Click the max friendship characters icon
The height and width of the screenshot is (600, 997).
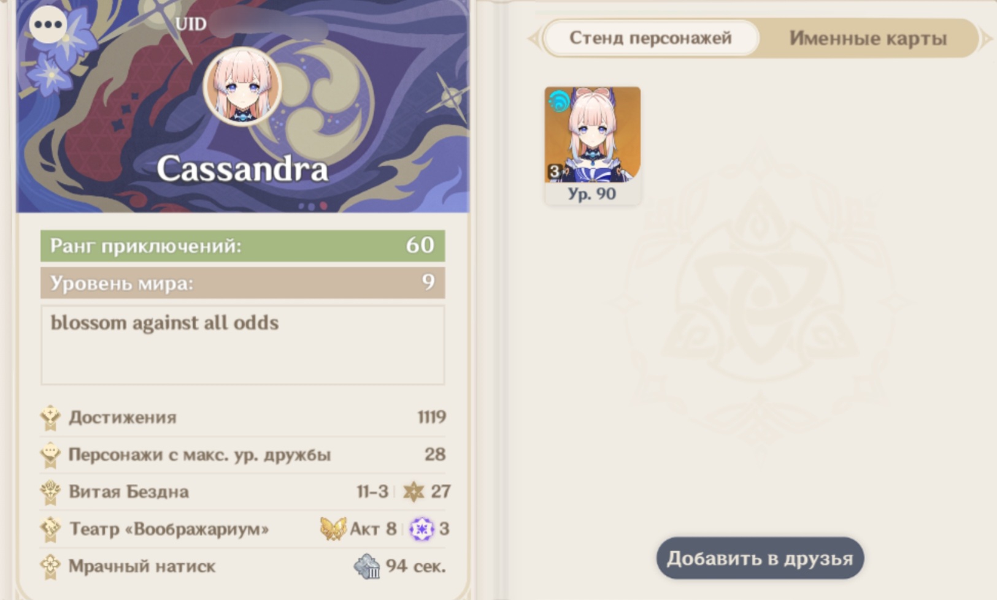pyautogui.click(x=51, y=455)
